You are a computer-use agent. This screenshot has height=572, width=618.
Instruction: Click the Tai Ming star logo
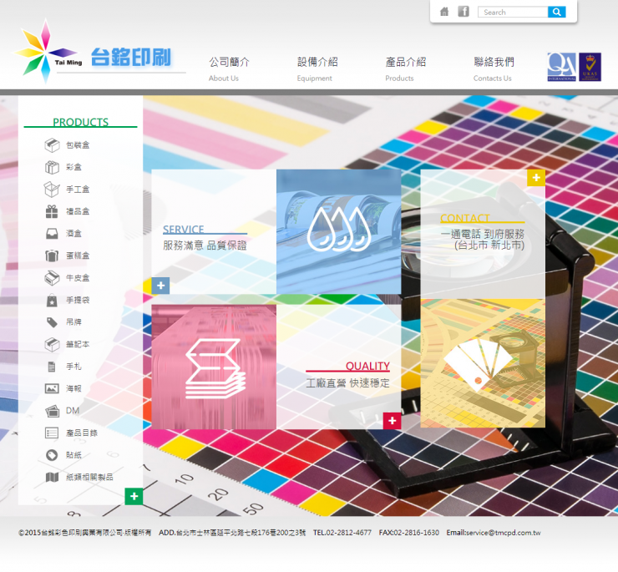pos(37,52)
